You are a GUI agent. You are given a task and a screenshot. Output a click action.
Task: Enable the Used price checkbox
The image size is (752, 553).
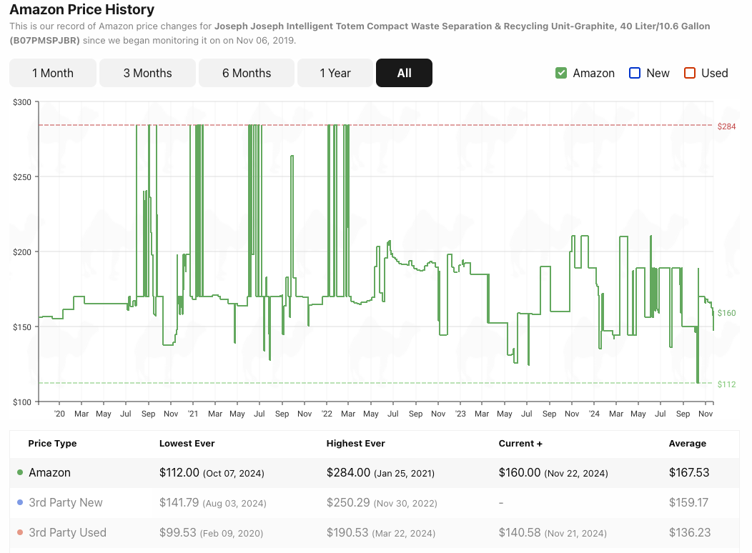coord(690,73)
